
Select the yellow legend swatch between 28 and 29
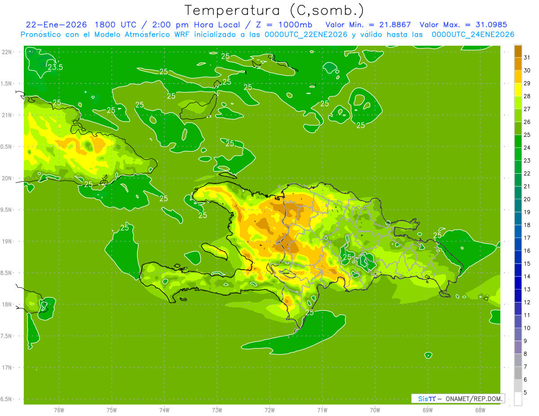(x=518, y=90)
